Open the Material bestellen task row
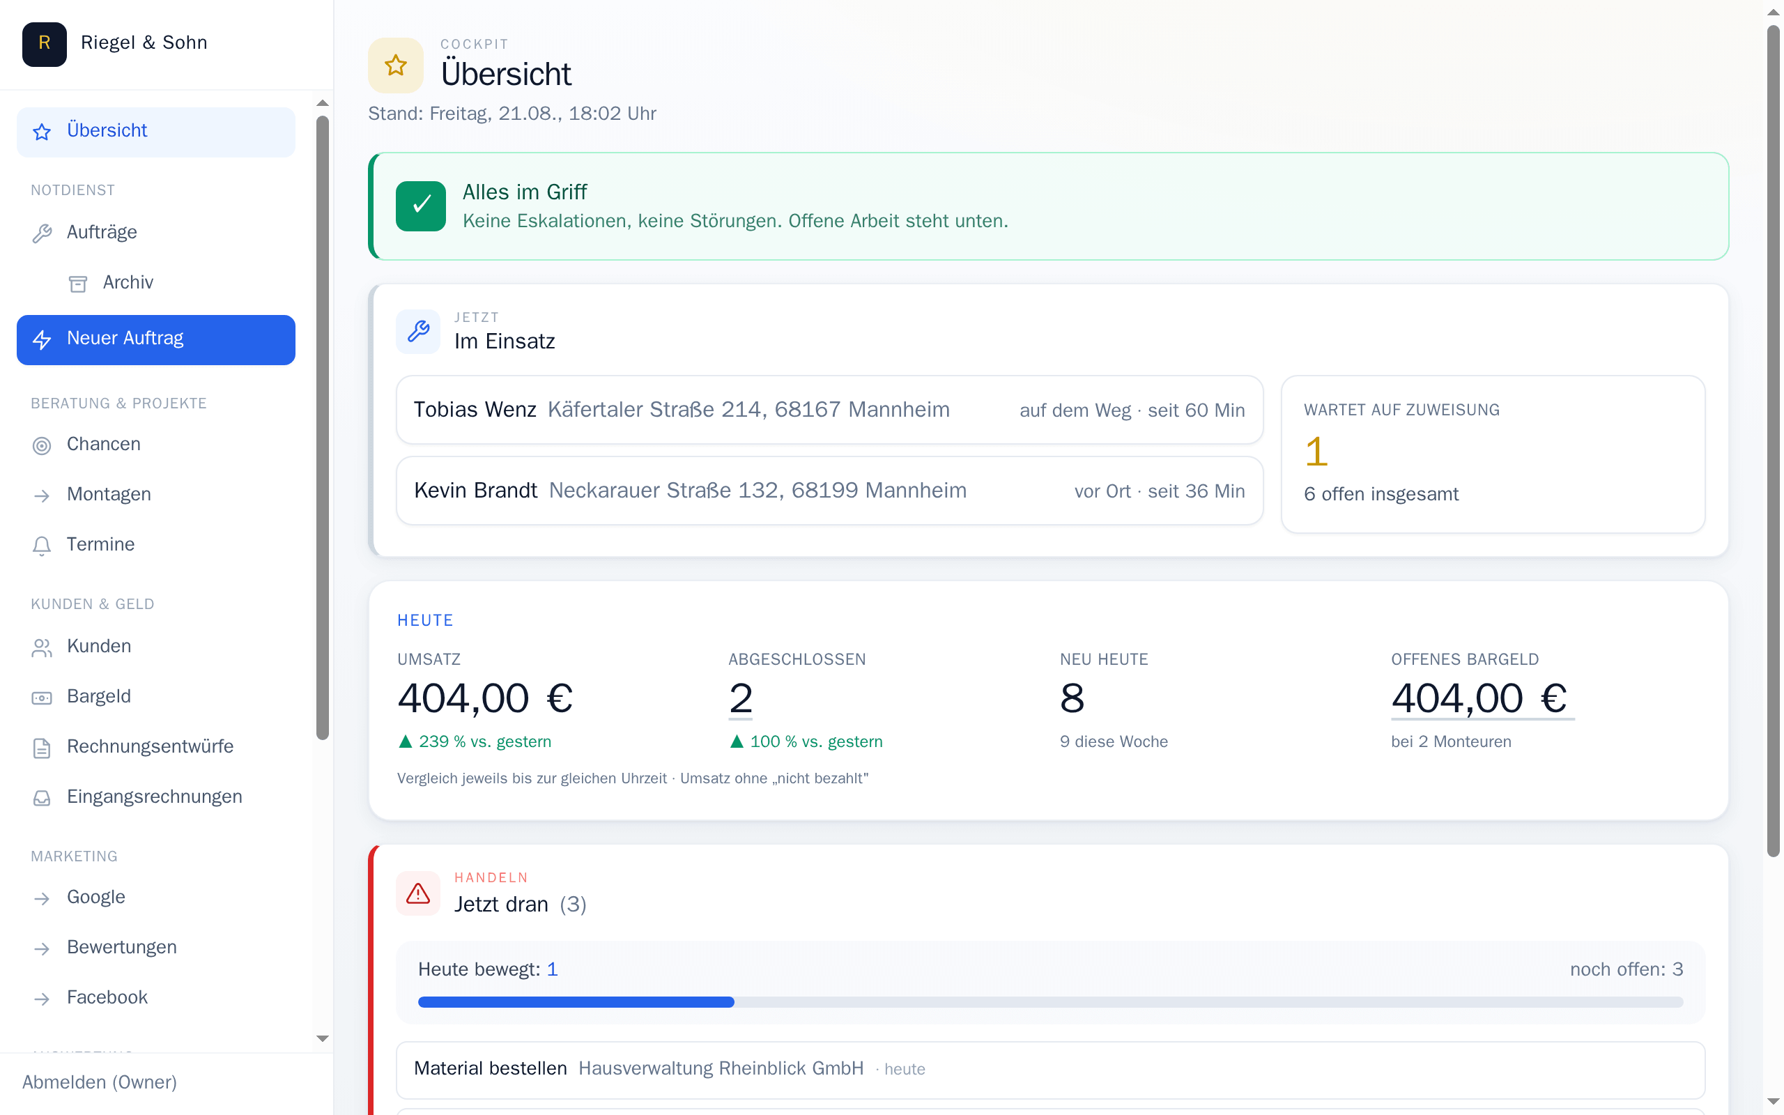 point(1049,1068)
